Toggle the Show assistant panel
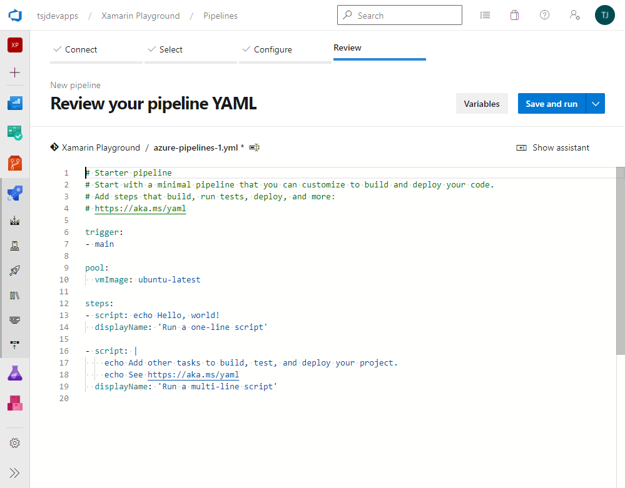The height and width of the screenshot is (488, 625). [553, 148]
